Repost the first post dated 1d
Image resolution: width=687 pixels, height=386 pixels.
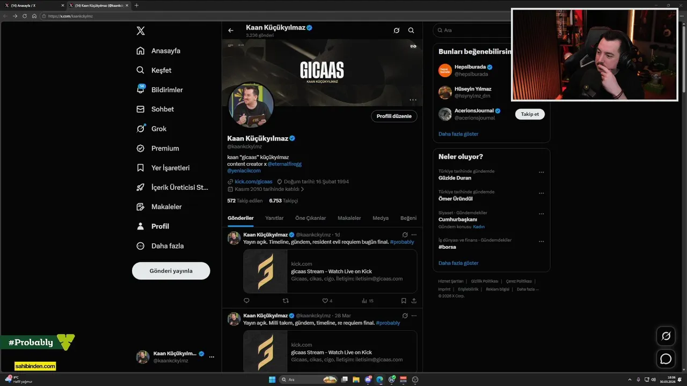286,301
